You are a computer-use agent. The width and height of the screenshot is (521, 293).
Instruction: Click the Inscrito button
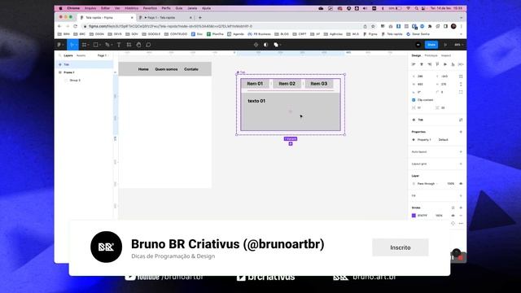click(x=401, y=247)
